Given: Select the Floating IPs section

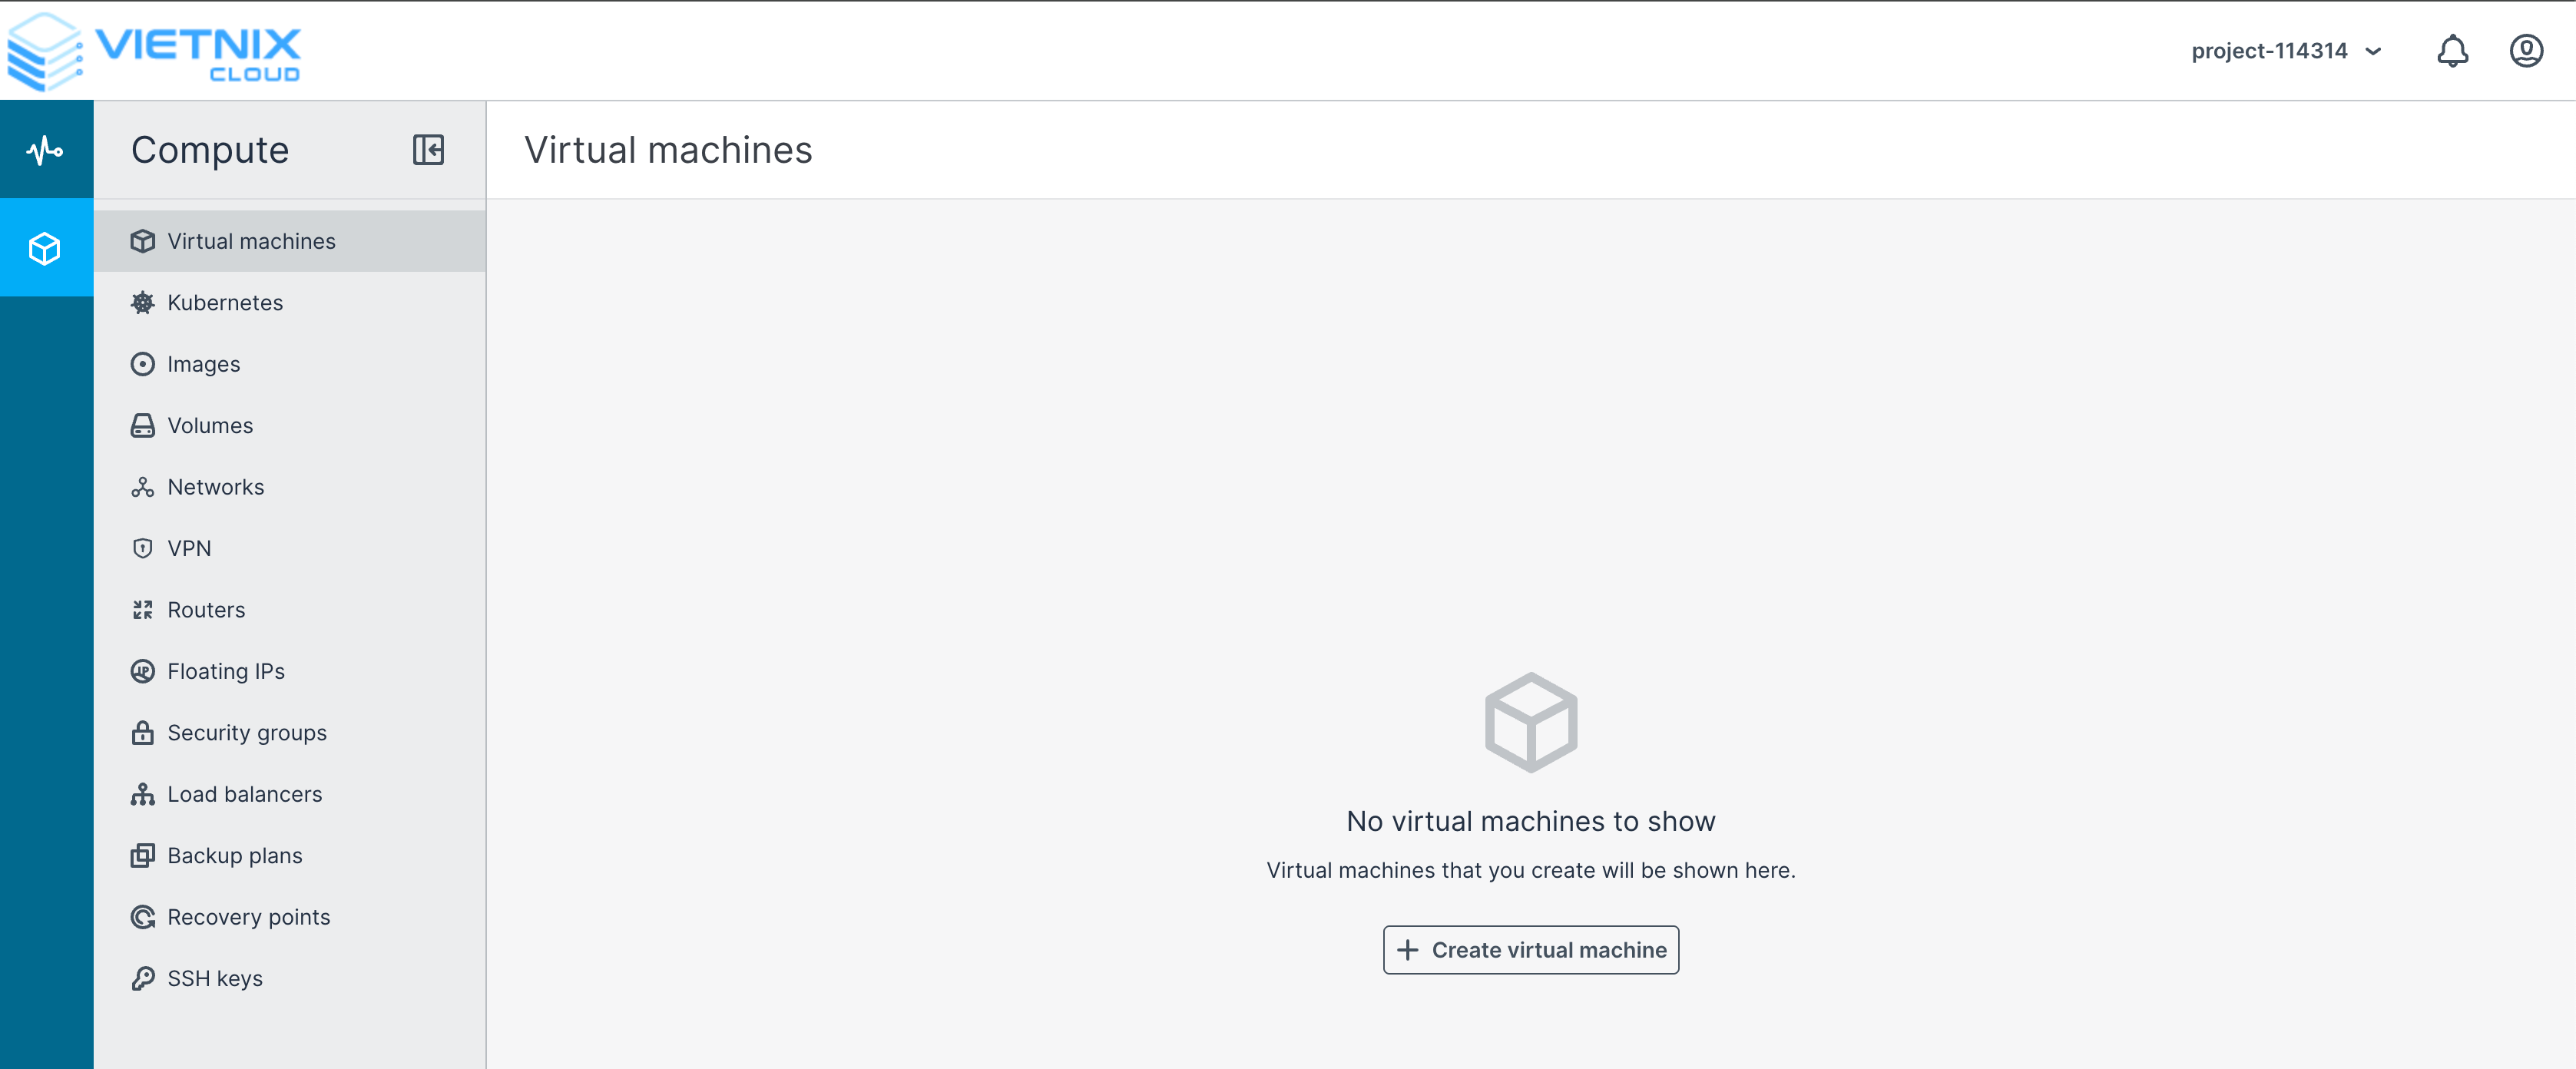Looking at the screenshot, I should coord(226,671).
